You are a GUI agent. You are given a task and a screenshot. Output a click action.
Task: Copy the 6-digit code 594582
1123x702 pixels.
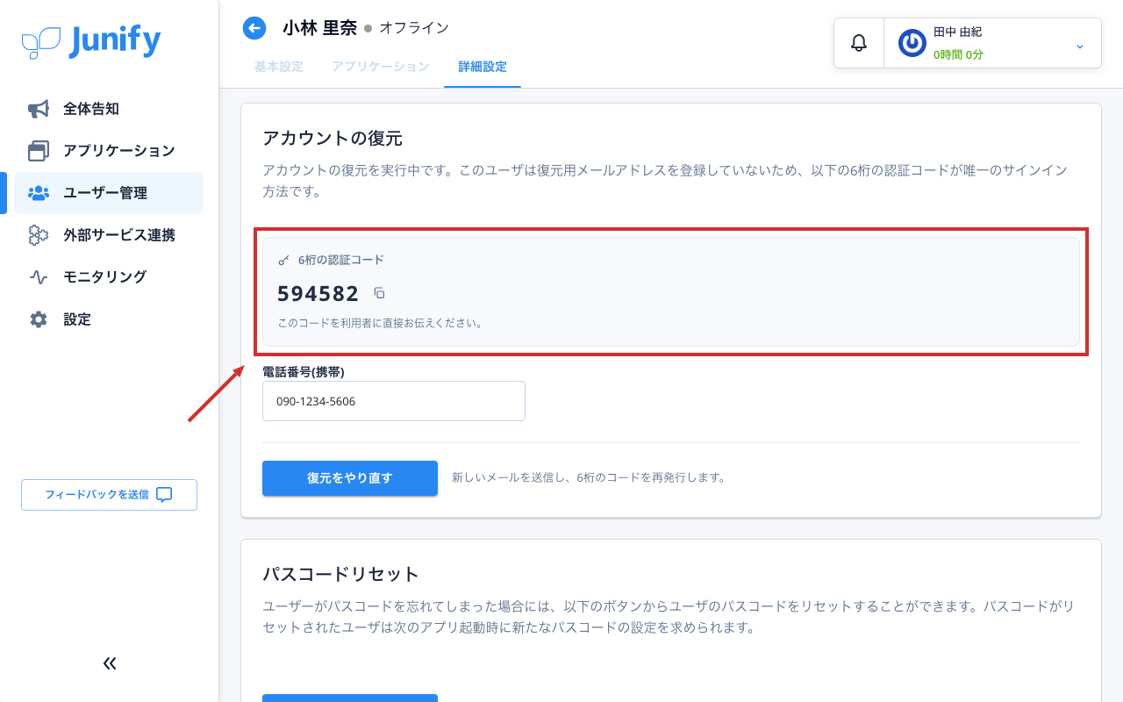[x=379, y=293]
